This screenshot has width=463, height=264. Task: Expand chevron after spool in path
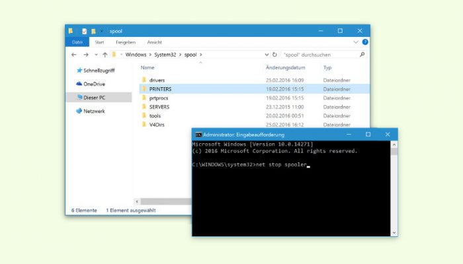tap(201, 55)
